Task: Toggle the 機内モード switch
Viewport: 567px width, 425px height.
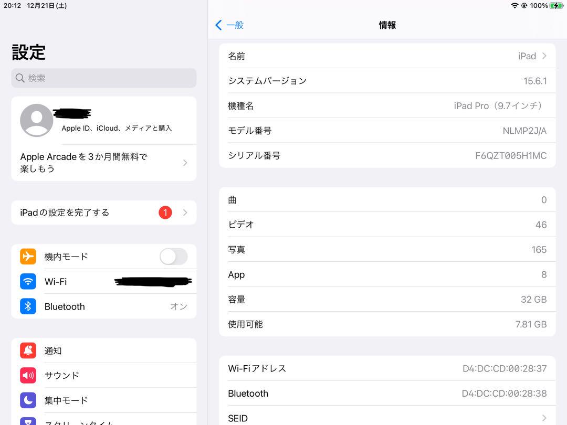Action: [x=174, y=257]
